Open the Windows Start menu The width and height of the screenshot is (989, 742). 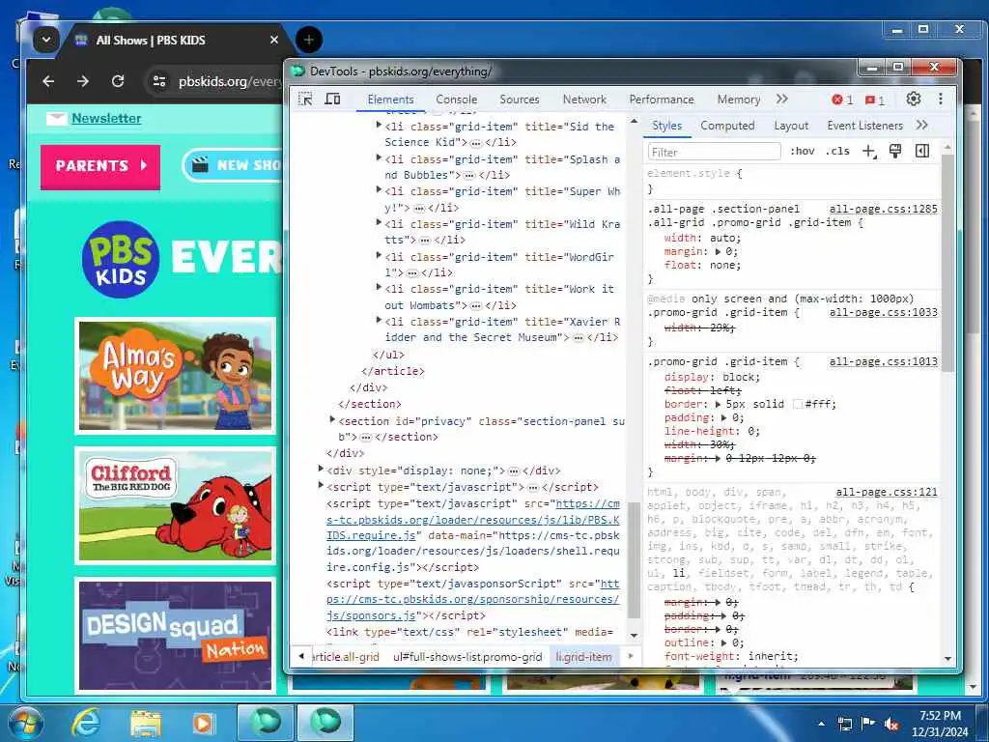[x=26, y=723]
